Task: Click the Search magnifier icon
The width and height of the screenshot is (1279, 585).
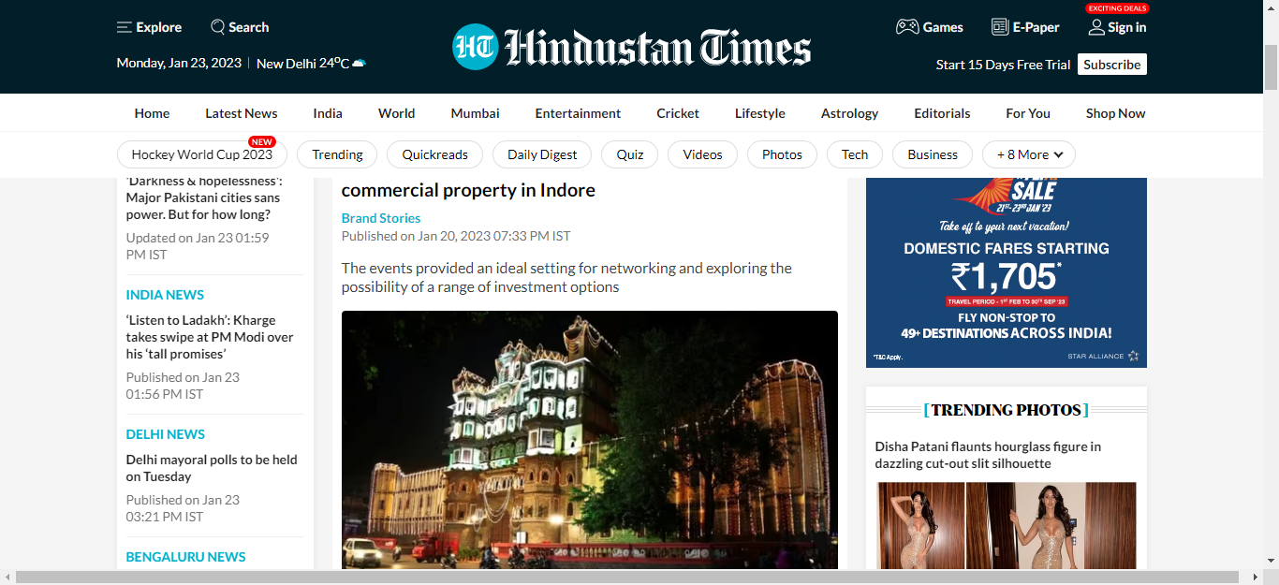Action: pyautogui.click(x=218, y=27)
